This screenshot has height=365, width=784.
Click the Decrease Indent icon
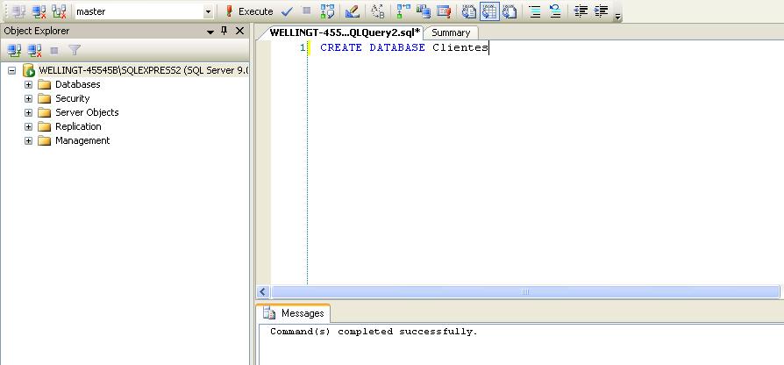[581, 11]
